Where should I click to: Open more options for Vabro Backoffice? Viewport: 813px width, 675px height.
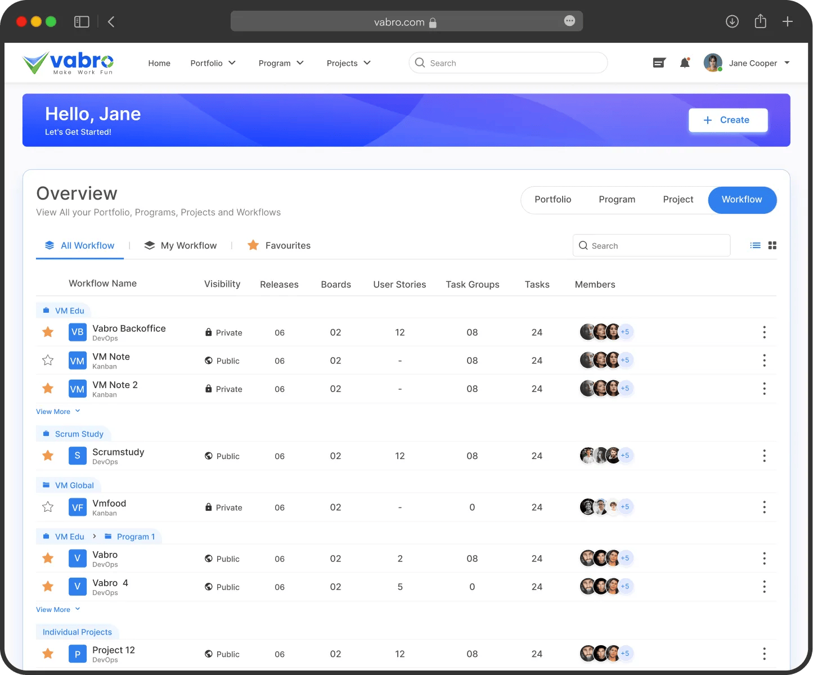[764, 332]
